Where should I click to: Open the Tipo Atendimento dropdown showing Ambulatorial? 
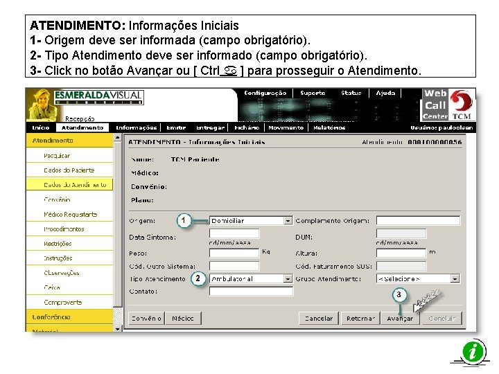click(x=251, y=278)
